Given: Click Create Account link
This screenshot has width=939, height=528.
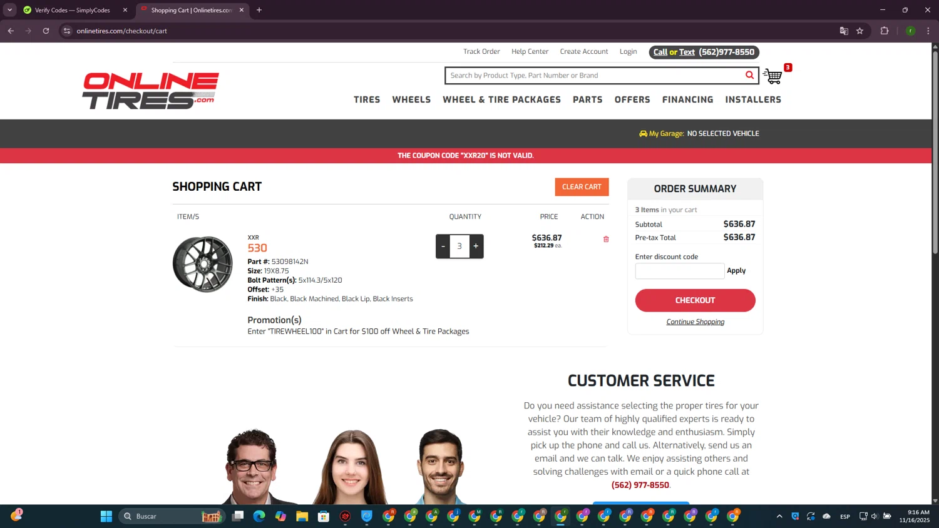Looking at the screenshot, I should pos(584,52).
